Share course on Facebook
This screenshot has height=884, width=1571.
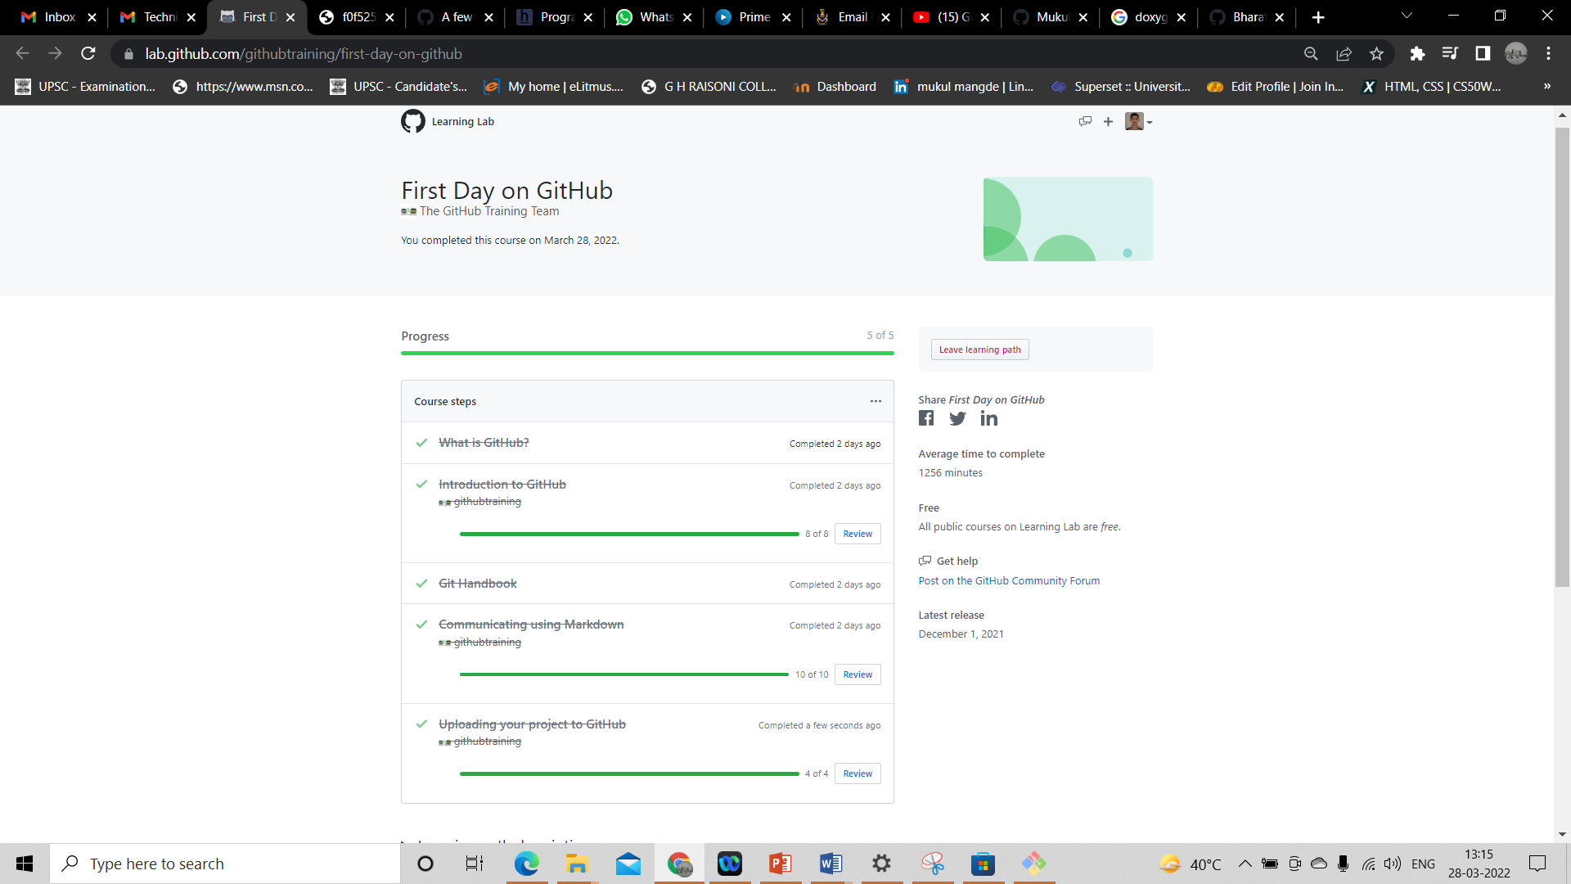click(926, 418)
